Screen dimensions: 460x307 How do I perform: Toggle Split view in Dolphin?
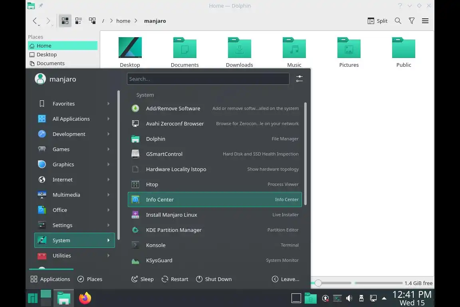point(377,21)
